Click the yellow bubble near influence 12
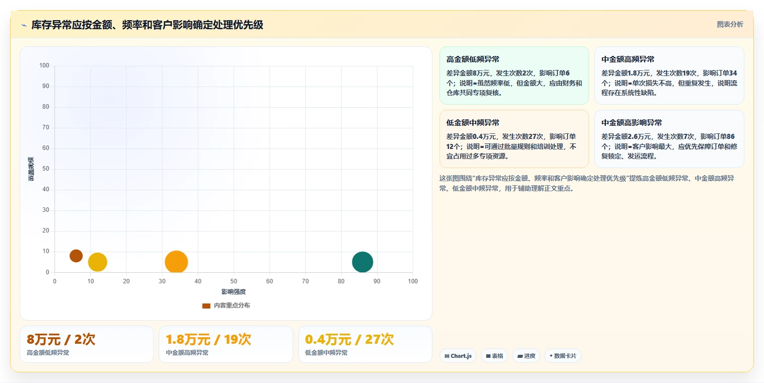Image resolution: width=764 pixels, height=383 pixels. point(98,262)
